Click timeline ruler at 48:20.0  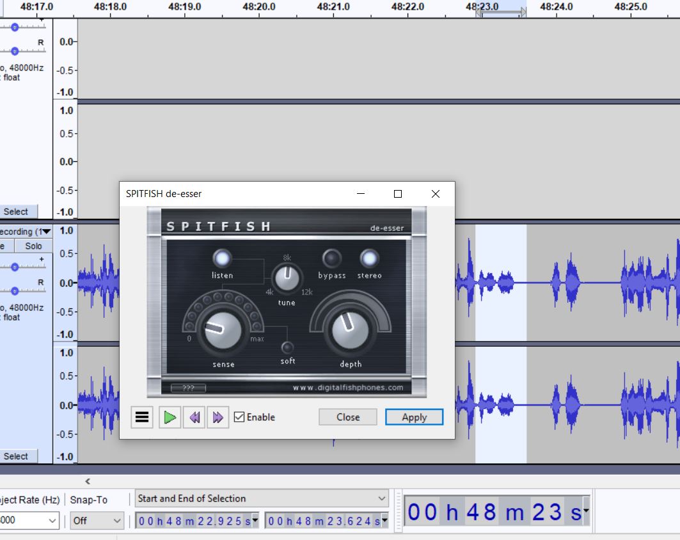(x=259, y=8)
